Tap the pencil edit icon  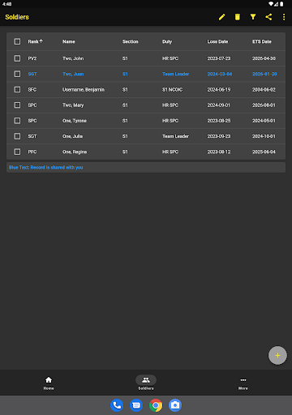(x=221, y=17)
